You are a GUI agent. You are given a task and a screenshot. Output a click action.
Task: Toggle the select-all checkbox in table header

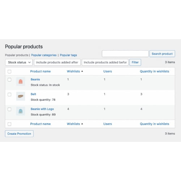[9, 72]
